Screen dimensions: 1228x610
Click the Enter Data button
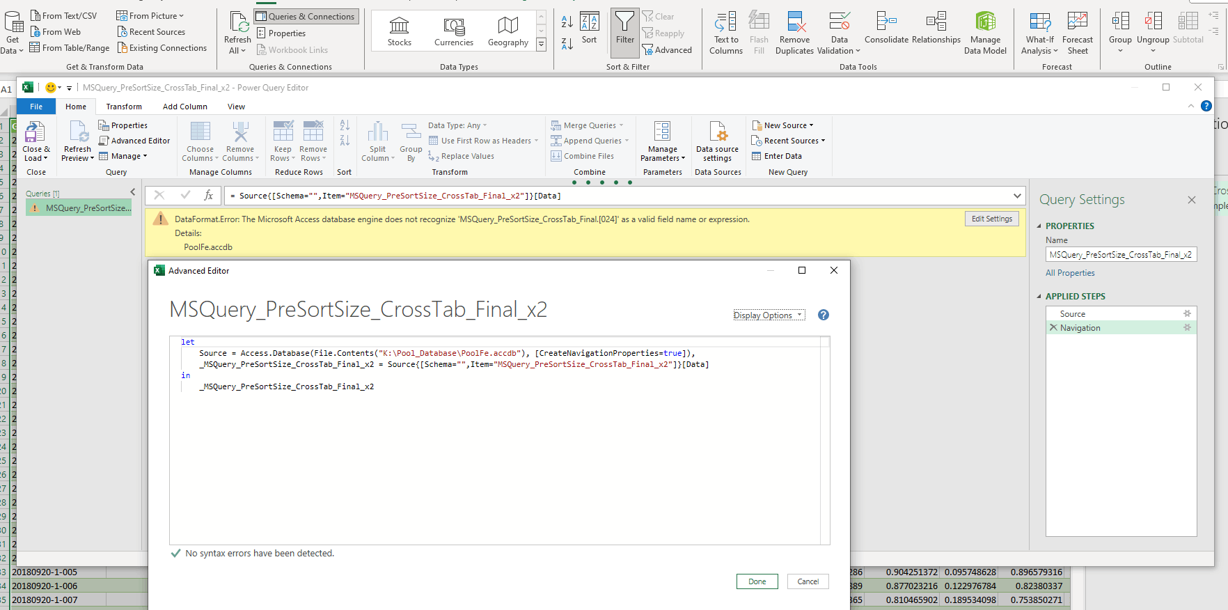point(777,156)
